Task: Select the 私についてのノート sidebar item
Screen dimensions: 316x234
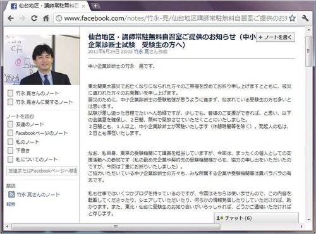Action: pos(32,160)
